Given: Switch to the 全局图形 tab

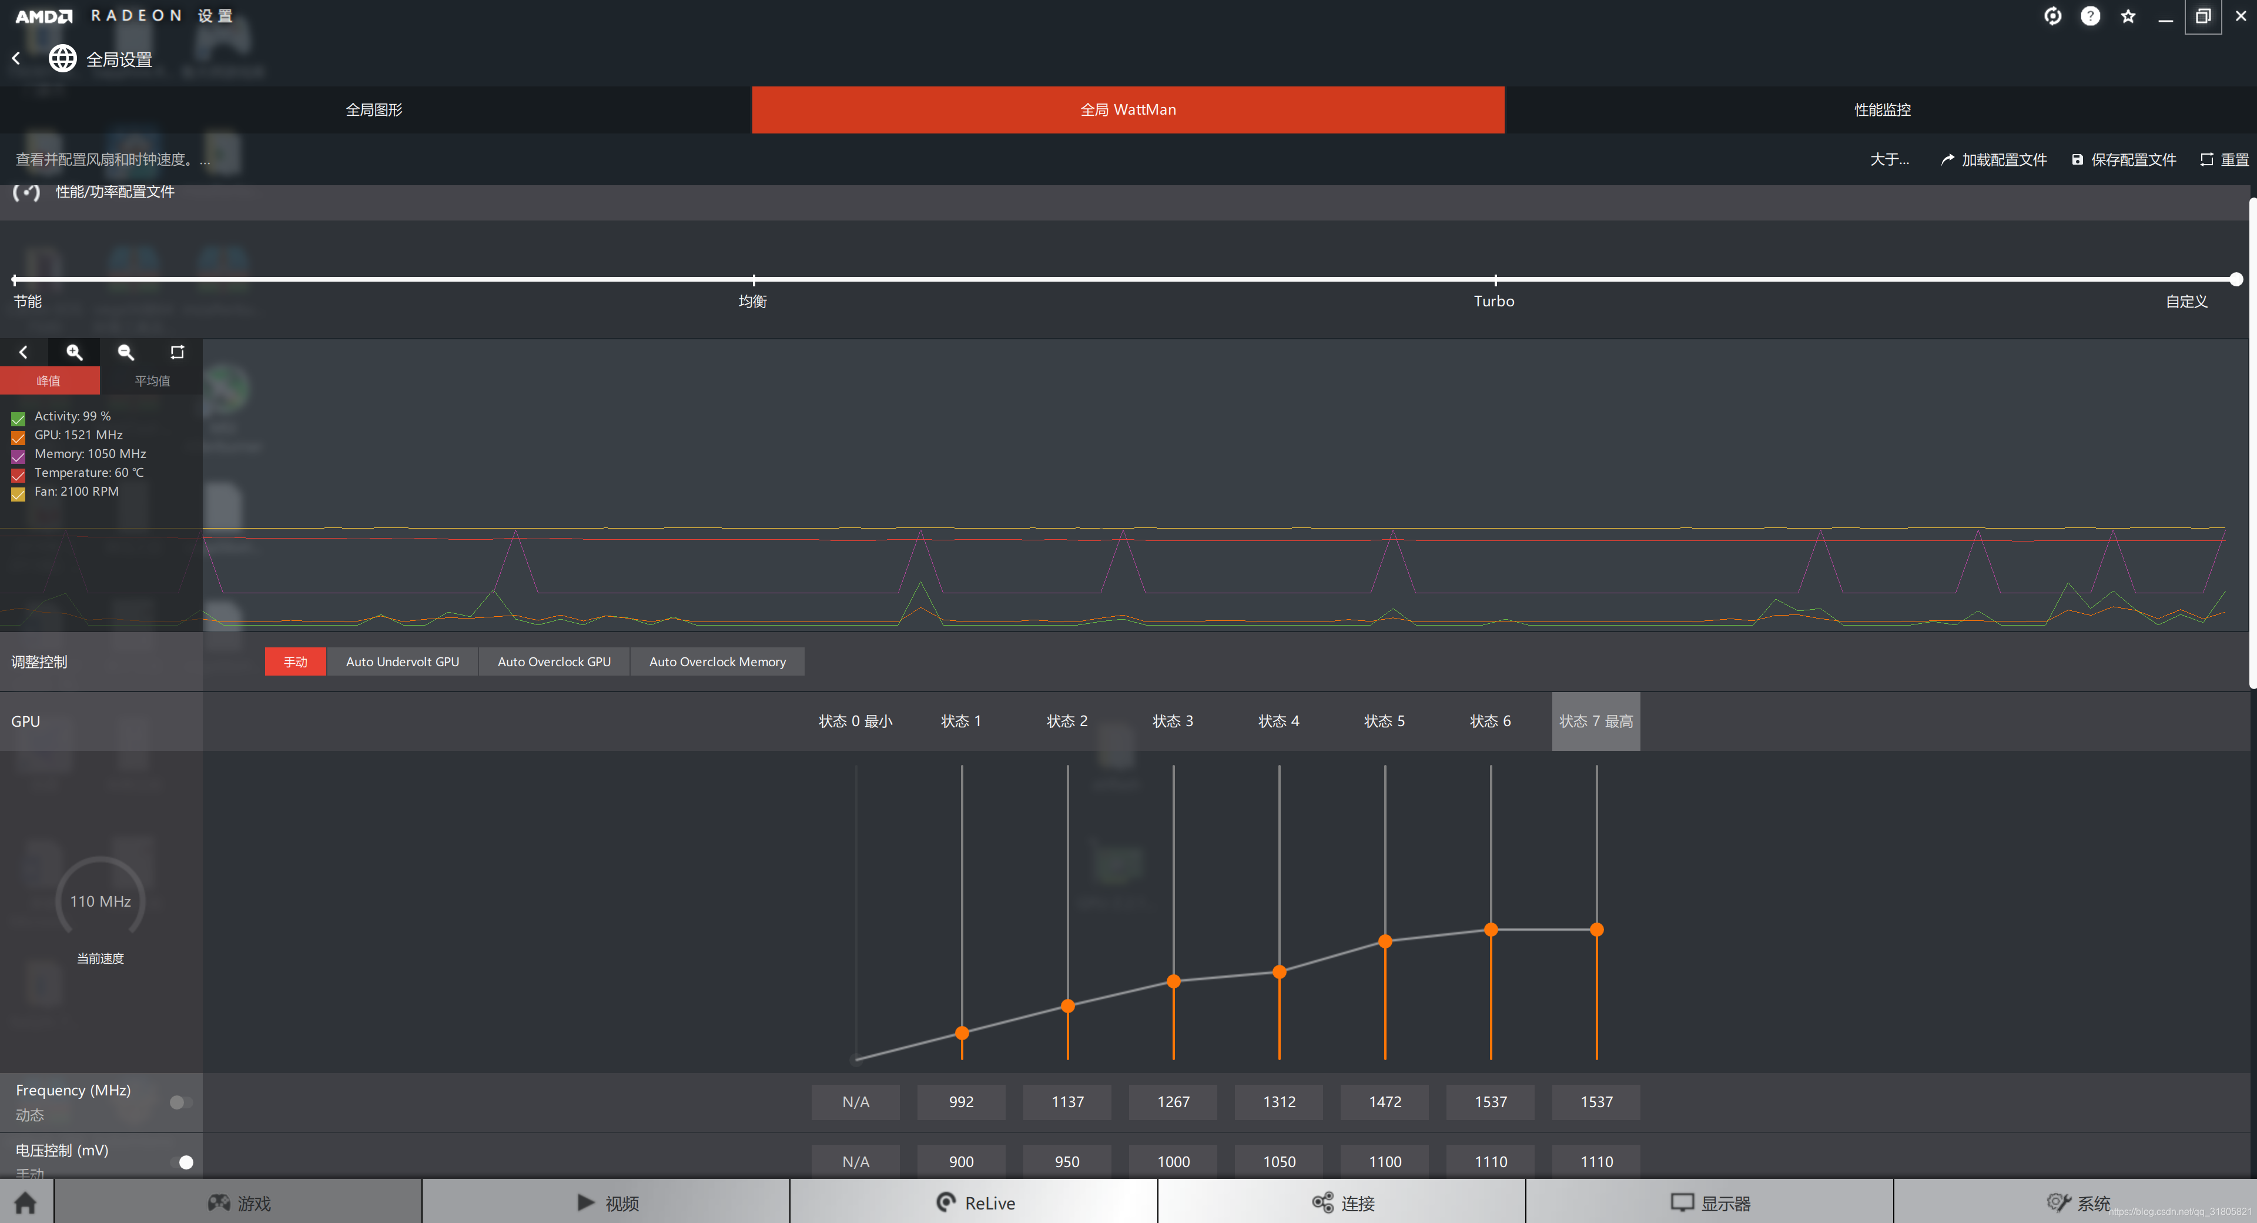Looking at the screenshot, I should [375, 109].
